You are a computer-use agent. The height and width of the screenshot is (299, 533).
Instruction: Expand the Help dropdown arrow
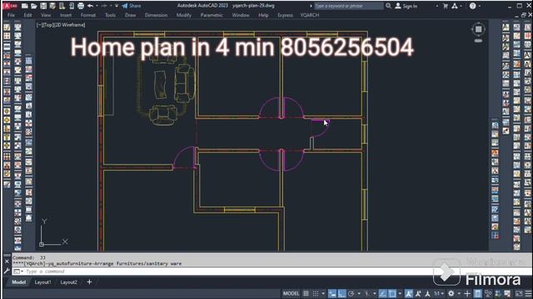coord(480,6)
